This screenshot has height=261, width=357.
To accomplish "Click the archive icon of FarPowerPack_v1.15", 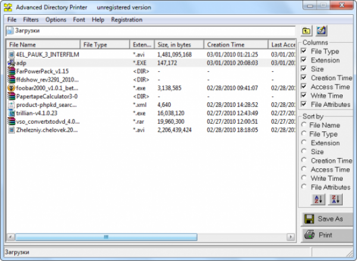I will [x=11, y=71].
